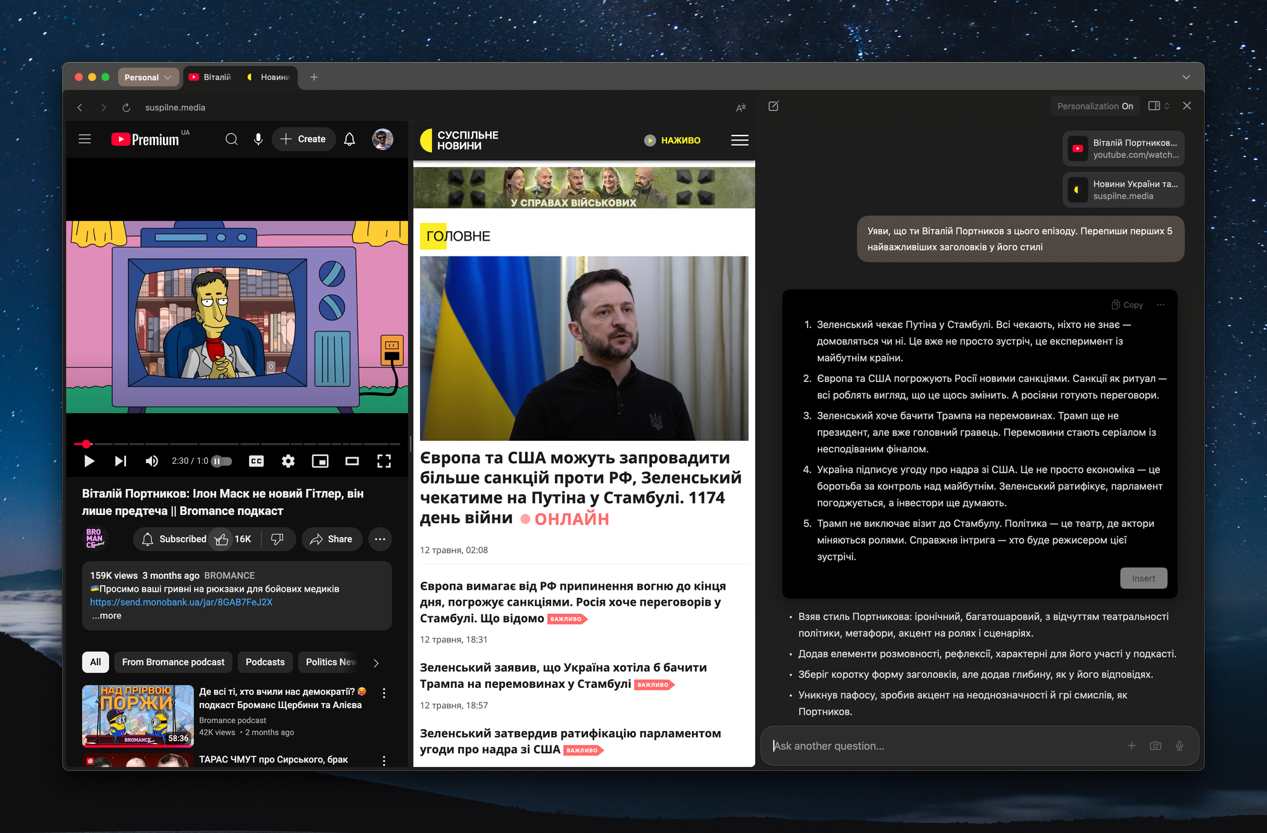Open YouTube search
Viewport: 1267px width, 833px height.
click(232, 139)
